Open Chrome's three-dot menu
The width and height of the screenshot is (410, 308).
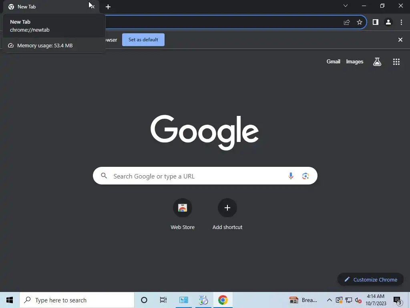401,22
